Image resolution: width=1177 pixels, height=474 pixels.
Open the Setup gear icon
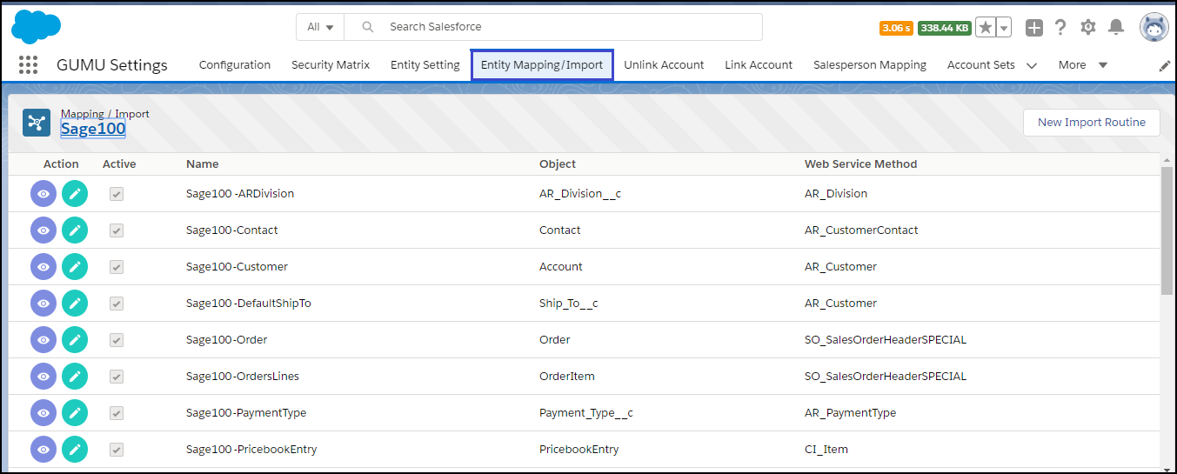click(x=1088, y=28)
